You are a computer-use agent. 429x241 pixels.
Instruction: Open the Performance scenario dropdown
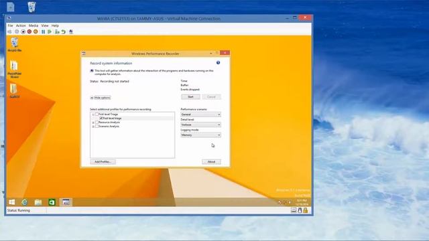200,114
